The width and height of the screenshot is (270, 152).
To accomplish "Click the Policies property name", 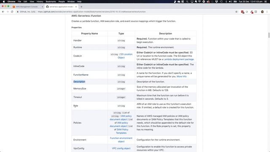I will tap(77, 123).
